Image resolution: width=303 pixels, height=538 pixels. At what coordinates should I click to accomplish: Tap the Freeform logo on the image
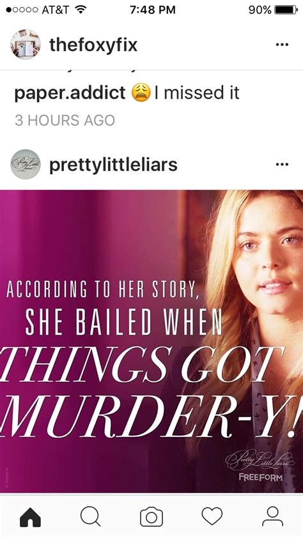pyautogui.click(x=261, y=477)
